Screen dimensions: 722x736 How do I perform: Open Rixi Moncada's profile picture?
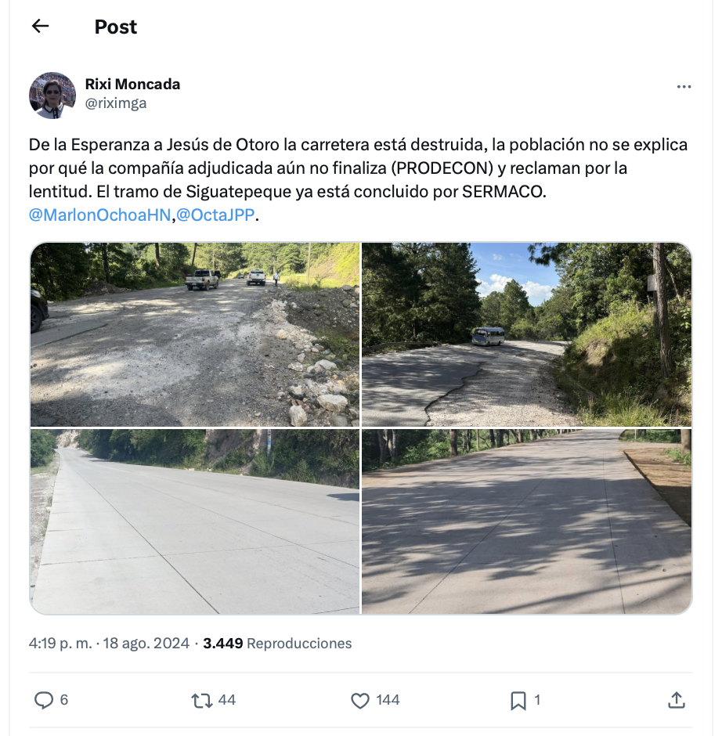point(52,96)
